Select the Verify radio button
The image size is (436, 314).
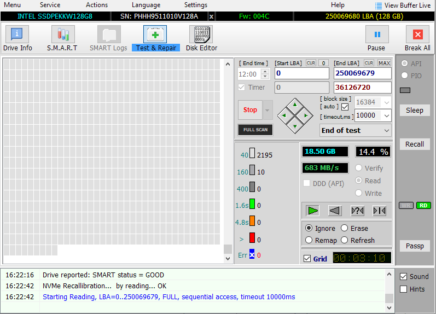(x=359, y=168)
